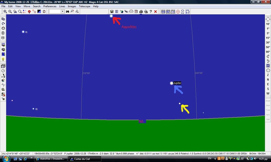Open the help question mark icon
Viewport: 271px width, 162px height.
pyautogui.click(x=151, y=12)
